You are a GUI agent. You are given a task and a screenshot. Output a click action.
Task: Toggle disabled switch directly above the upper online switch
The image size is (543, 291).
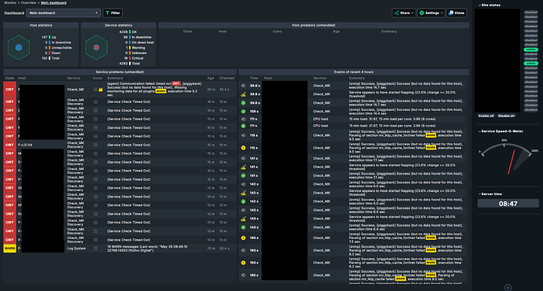click(x=530, y=45)
